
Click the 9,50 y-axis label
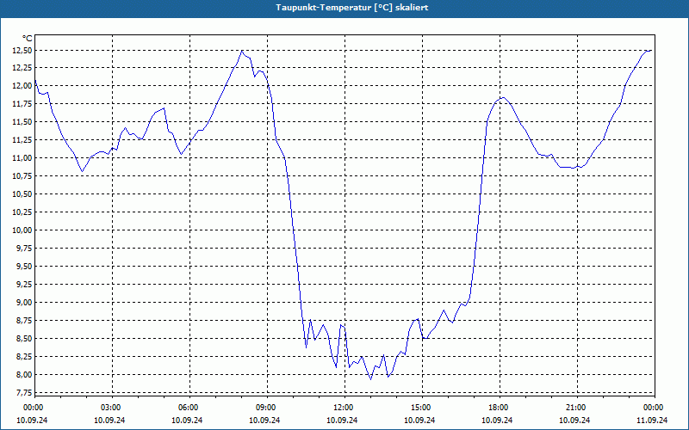23,267
